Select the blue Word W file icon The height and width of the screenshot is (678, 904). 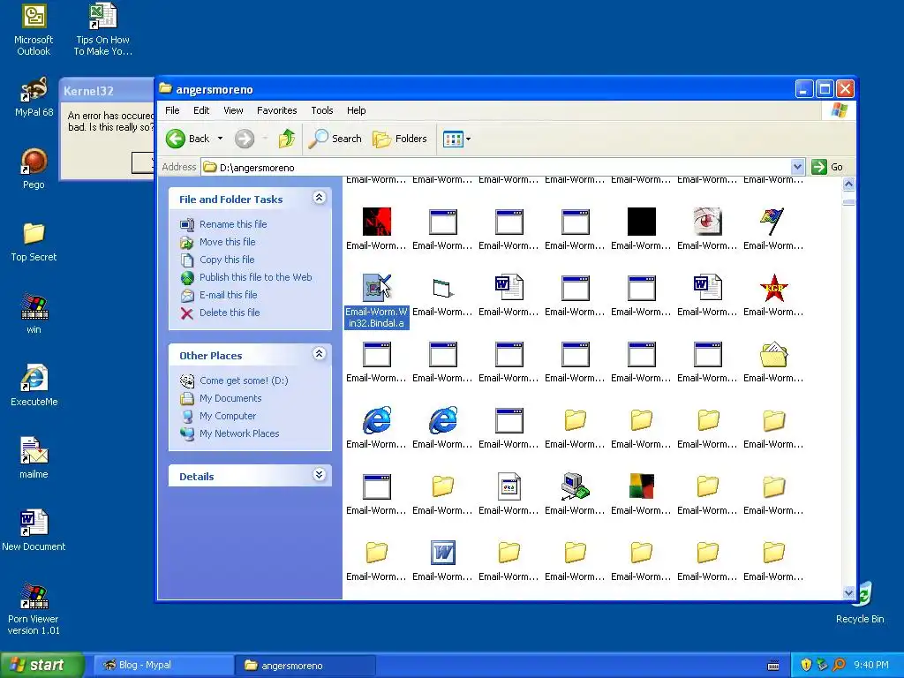pos(443,553)
